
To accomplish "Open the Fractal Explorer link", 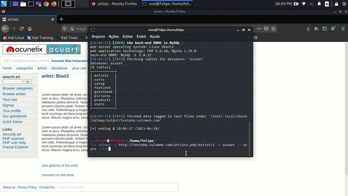I will pos(16,147).
